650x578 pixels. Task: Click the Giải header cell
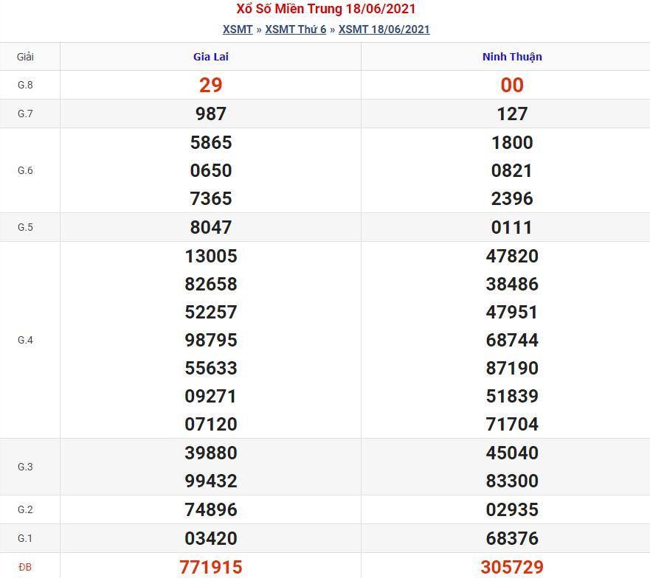pos(25,57)
